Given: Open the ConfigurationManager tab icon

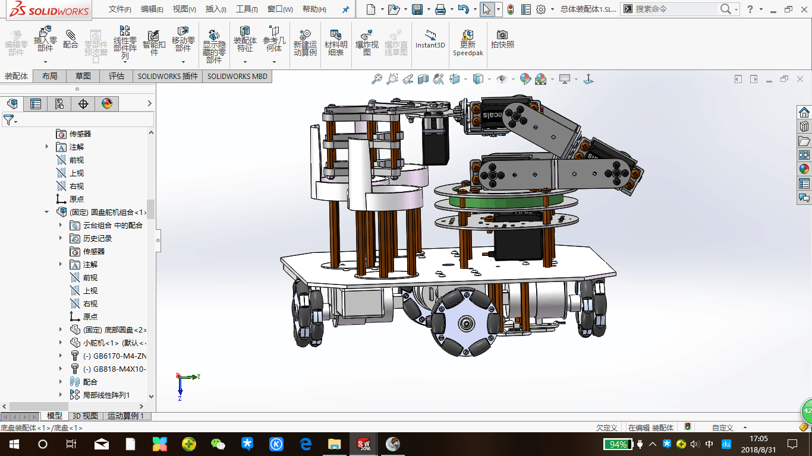Looking at the screenshot, I should coord(59,104).
